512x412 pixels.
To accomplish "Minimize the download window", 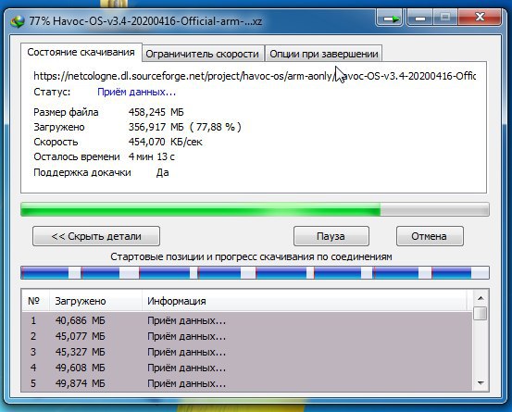I will point(420,18).
